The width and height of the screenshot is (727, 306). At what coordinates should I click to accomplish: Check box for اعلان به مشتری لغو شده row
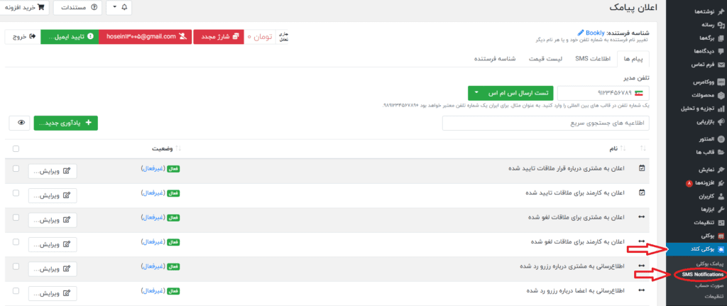tap(16, 217)
